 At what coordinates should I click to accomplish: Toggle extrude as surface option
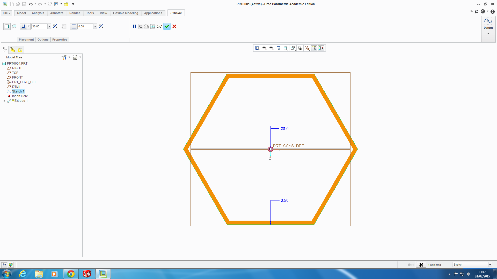tap(14, 26)
